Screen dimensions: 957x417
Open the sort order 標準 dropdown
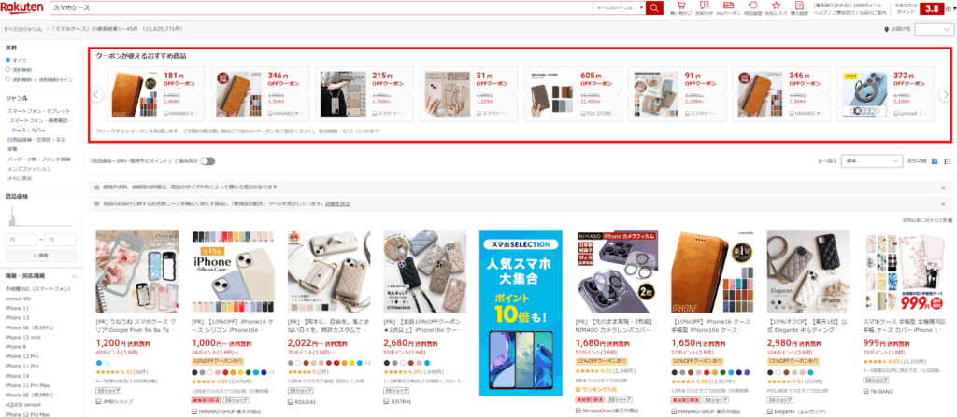pyautogui.click(x=872, y=161)
